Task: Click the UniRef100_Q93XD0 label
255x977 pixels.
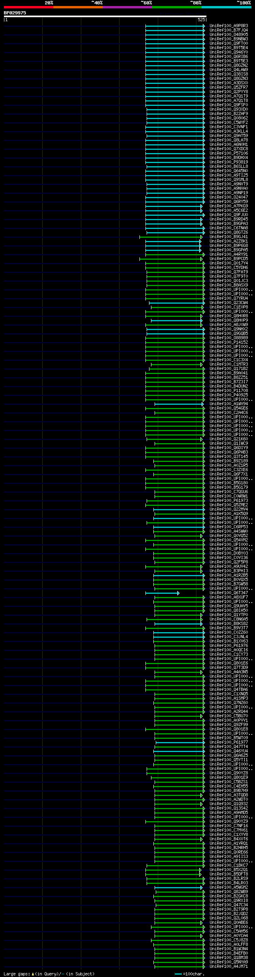Action: click(229, 109)
